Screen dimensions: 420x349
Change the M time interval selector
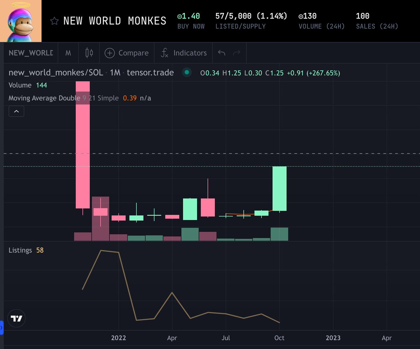pos(68,53)
